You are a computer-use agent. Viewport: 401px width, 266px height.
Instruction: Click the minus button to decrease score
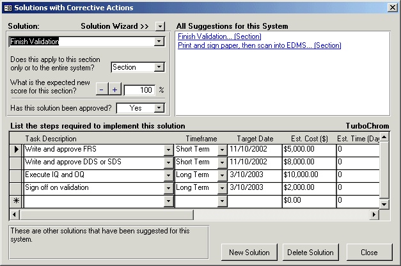point(102,90)
